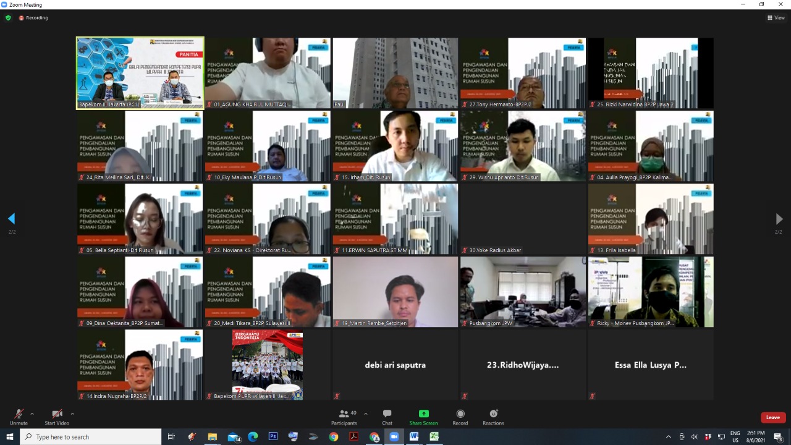Image resolution: width=791 pixels, height=445 pixels.
Task: Launch Microsoft Edge from taskbar
Action: pos(253,437)
